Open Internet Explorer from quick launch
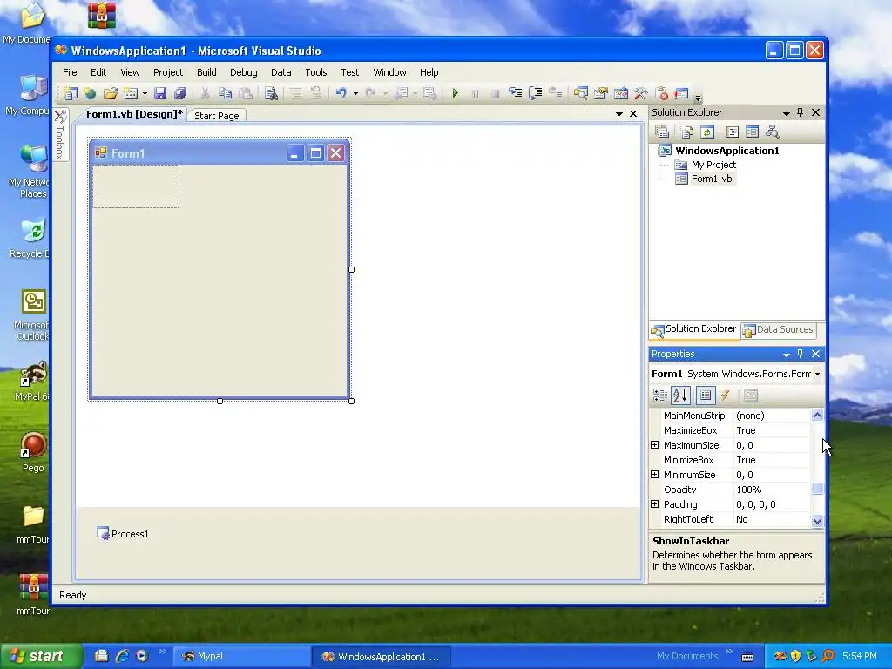The width and height of the screenshot is (892, 669). (x=122, y=656)
